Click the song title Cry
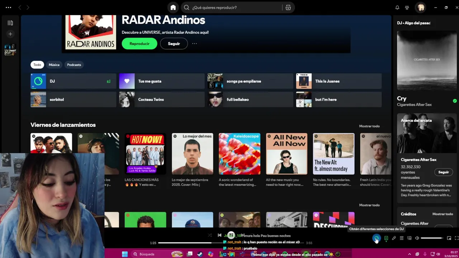459x258 pixels. (x=402, y=99)
